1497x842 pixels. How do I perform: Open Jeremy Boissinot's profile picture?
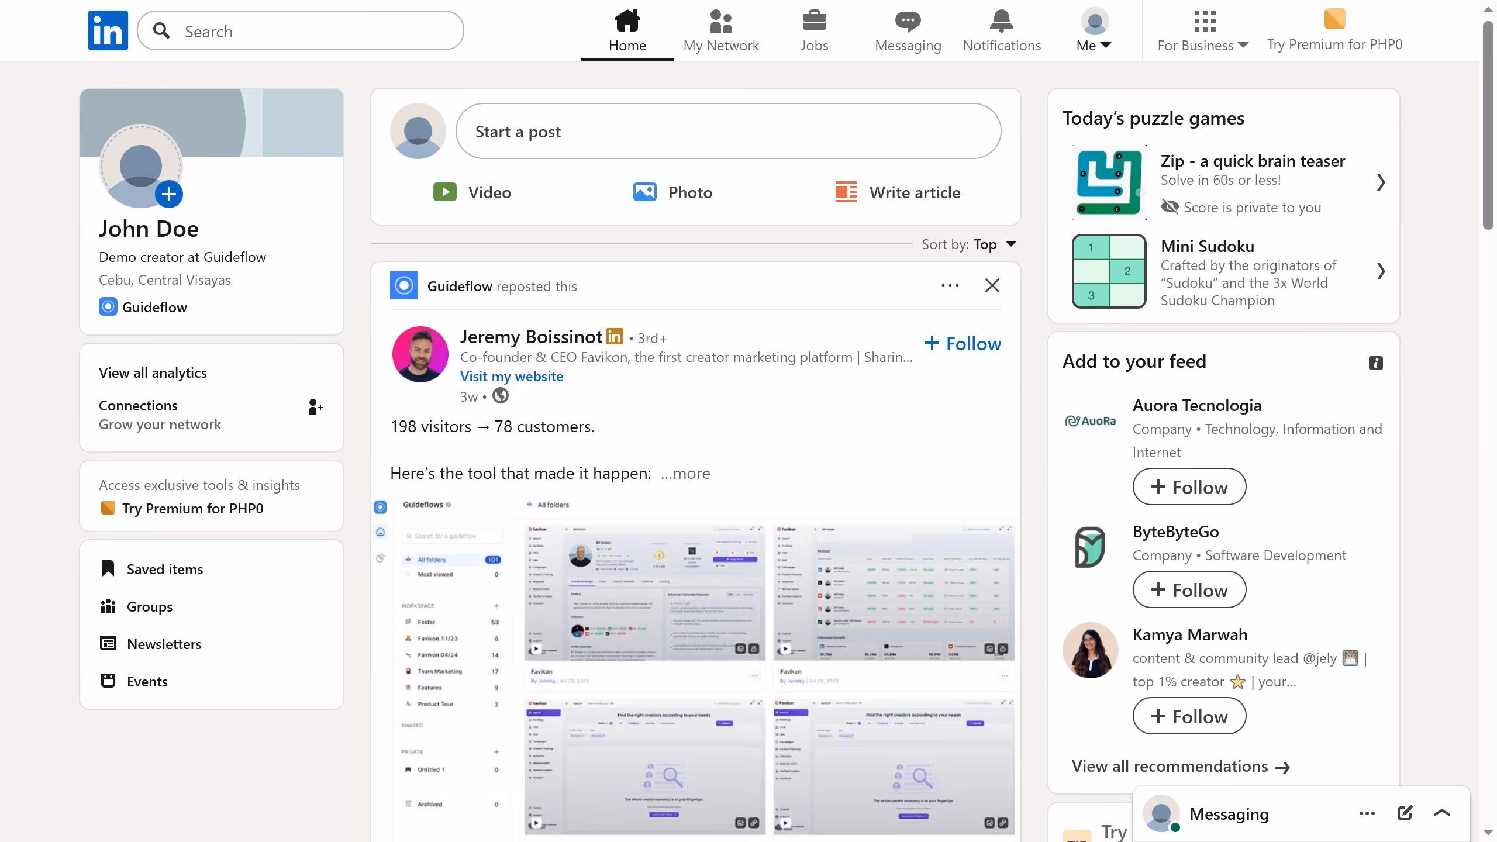tap(420, 354)
